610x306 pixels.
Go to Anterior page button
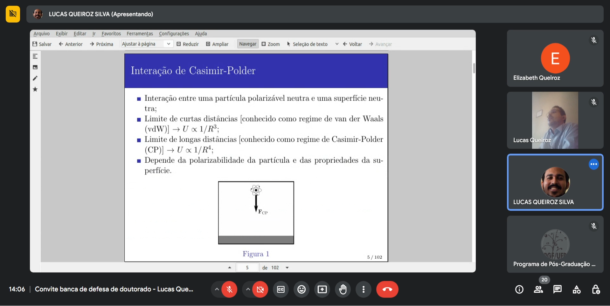(x=71, y=44)
